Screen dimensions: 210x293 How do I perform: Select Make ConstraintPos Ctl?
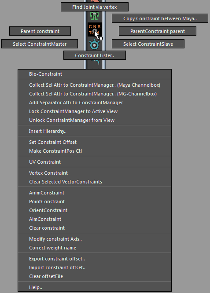[x=95, y=151]
